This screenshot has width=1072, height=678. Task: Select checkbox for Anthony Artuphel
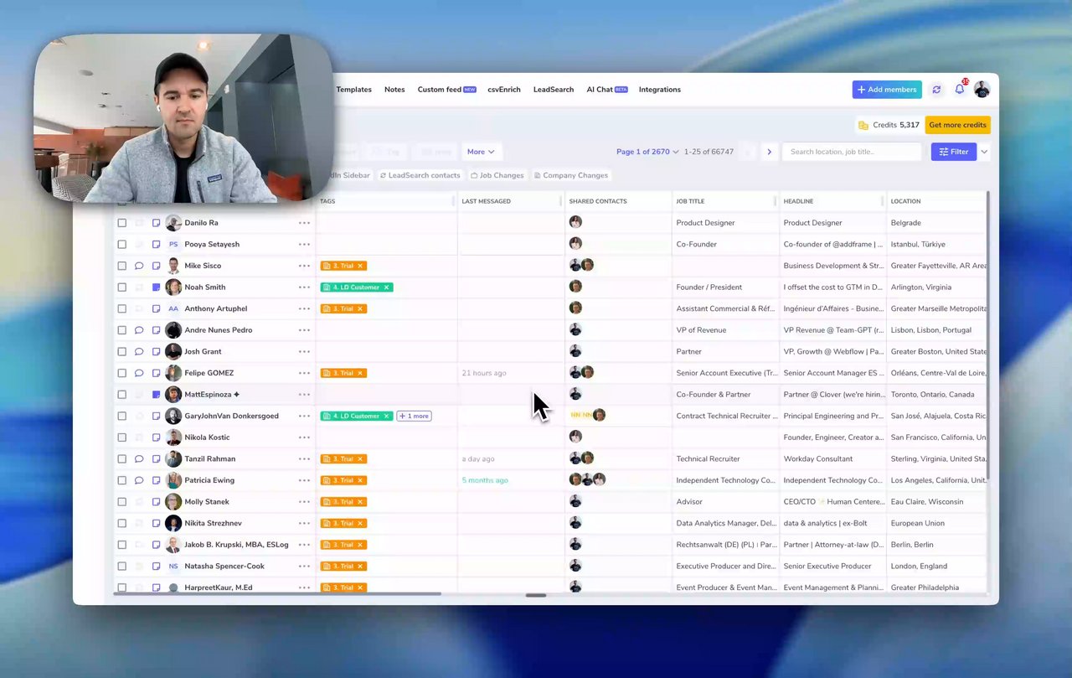(x=122, y=308)
